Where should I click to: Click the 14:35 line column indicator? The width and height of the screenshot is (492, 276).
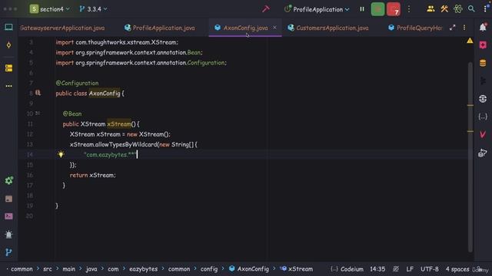click(x=377, y=269)
